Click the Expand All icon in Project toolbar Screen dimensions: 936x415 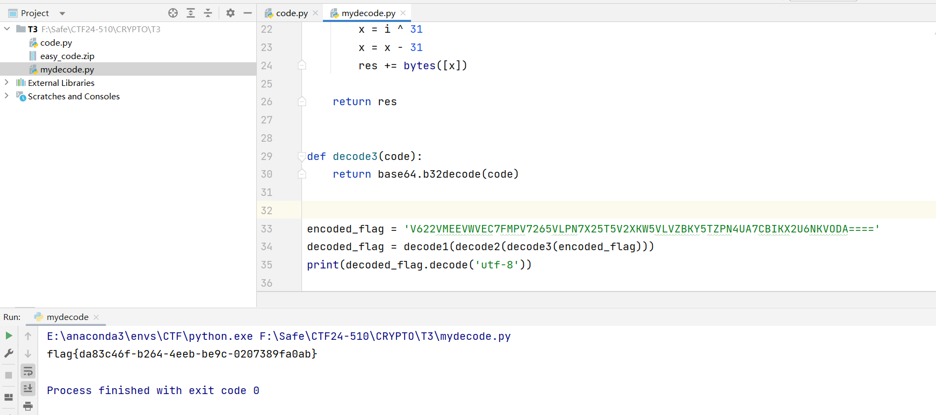coord(191,13)
